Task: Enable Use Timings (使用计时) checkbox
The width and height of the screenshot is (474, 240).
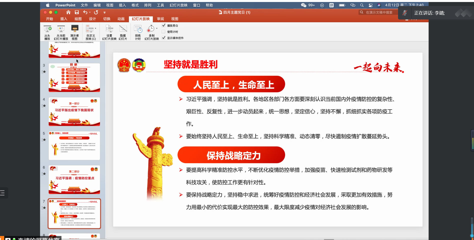Action: click(x=164, y=32)
